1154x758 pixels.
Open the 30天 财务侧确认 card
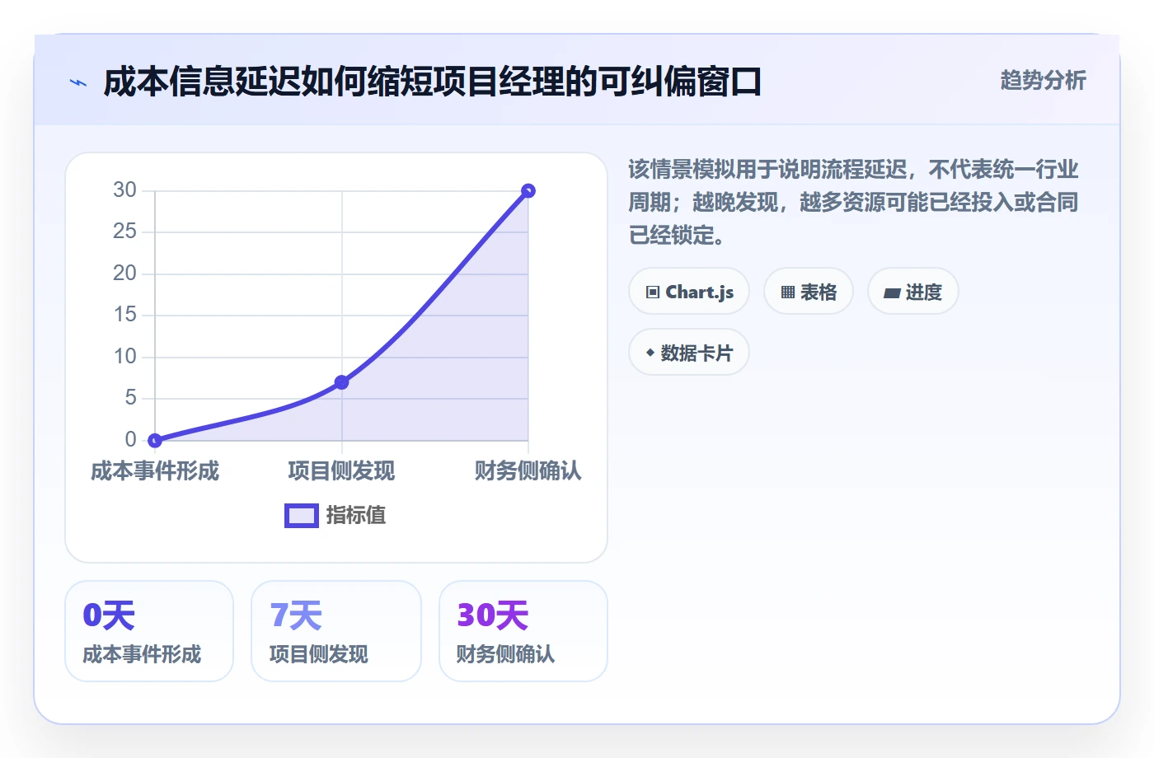click(x=523, y=631)
